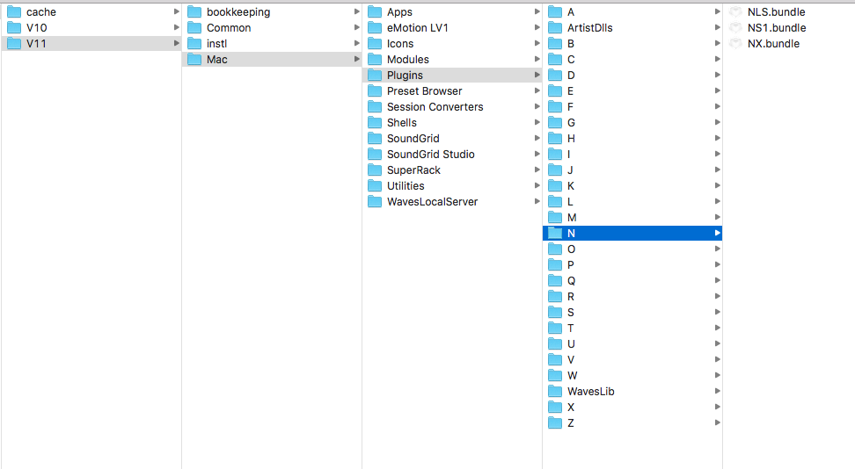The height and width of the screenshot is (469, 855).
Task: Expand the SoundGrid folder arrow
Action: [537, 138]
